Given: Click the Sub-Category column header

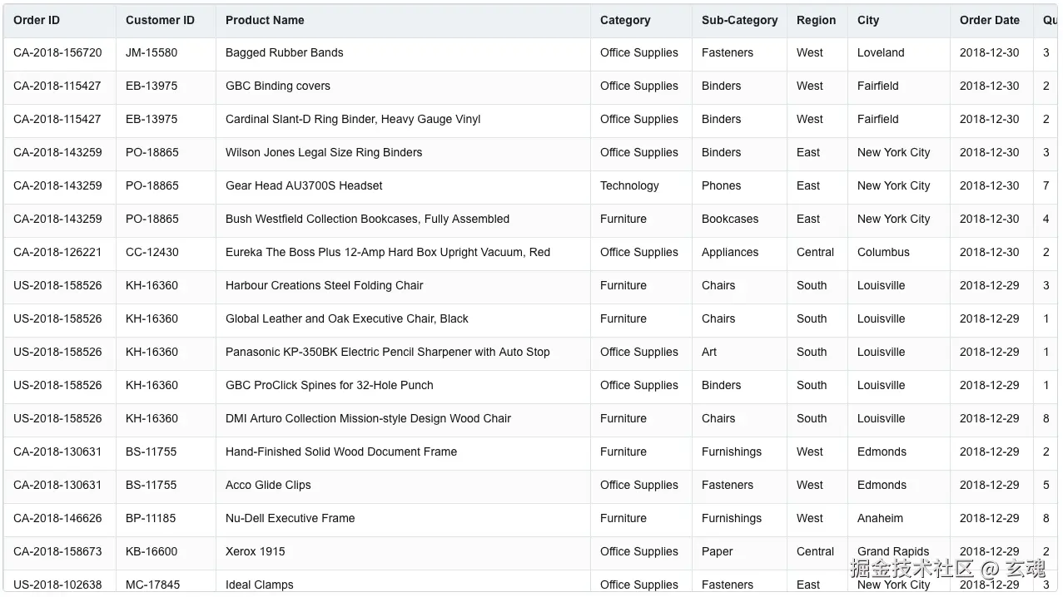Looking at the screenshot, I should 739,20.
